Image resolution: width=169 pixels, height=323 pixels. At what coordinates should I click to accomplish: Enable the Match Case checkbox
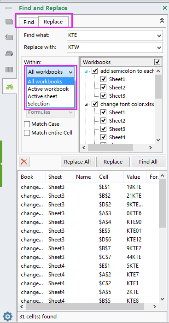27,124
